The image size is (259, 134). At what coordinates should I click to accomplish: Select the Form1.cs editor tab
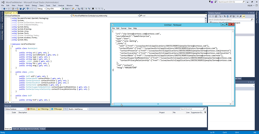click(8, 13)
